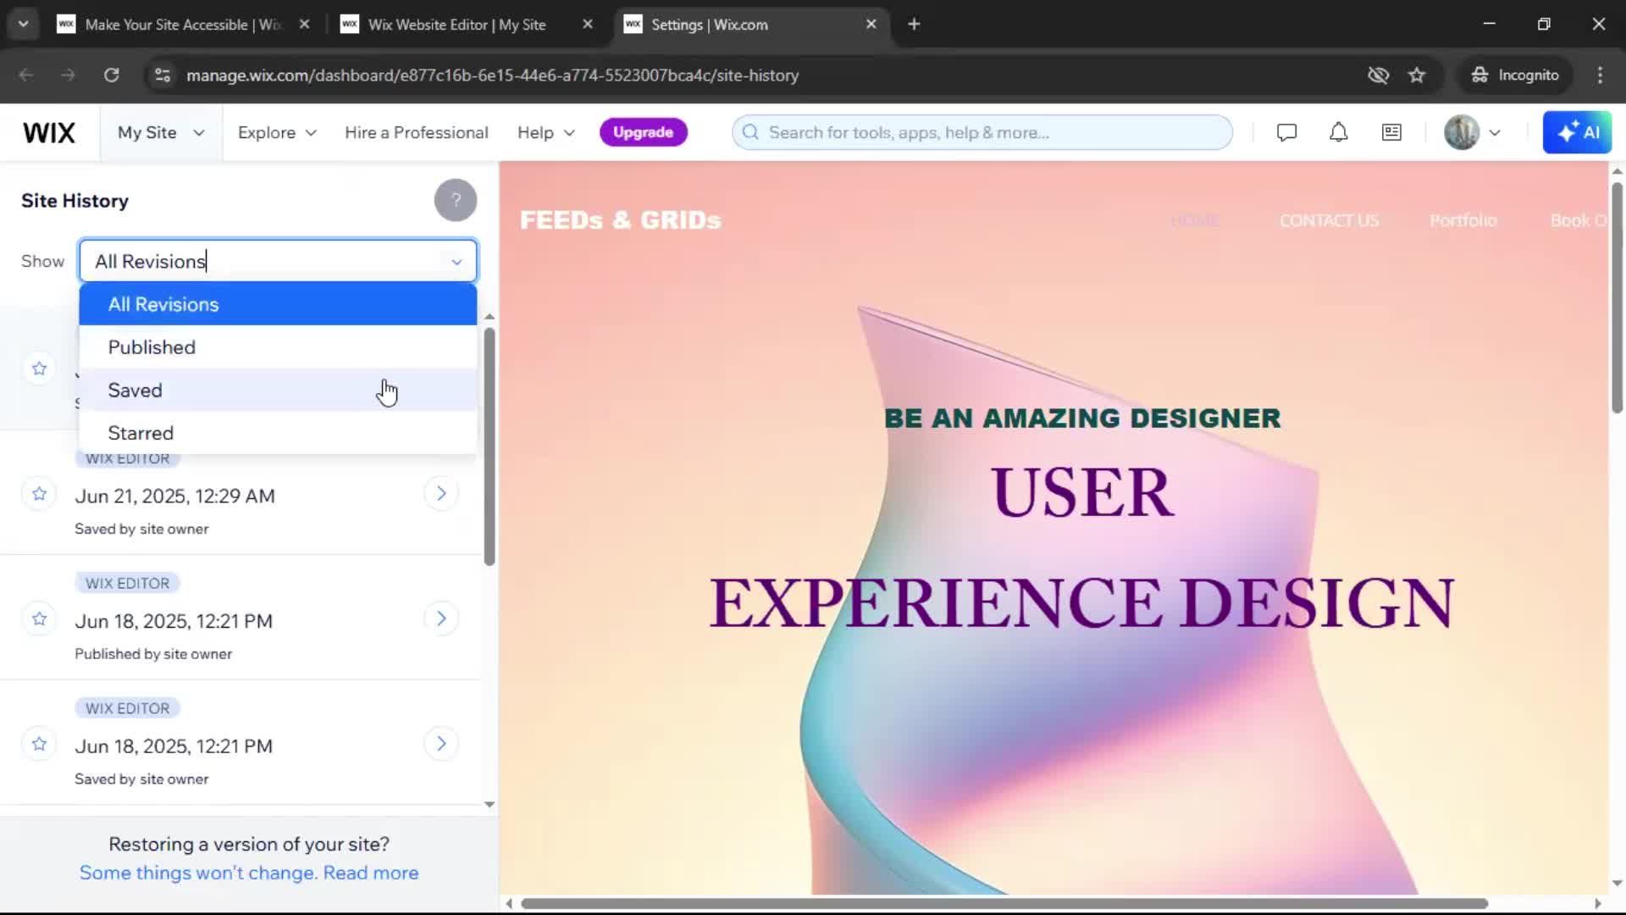Click the Incognito indicator
This screenshot has width=1626, height=915.
click(1516, 75)
